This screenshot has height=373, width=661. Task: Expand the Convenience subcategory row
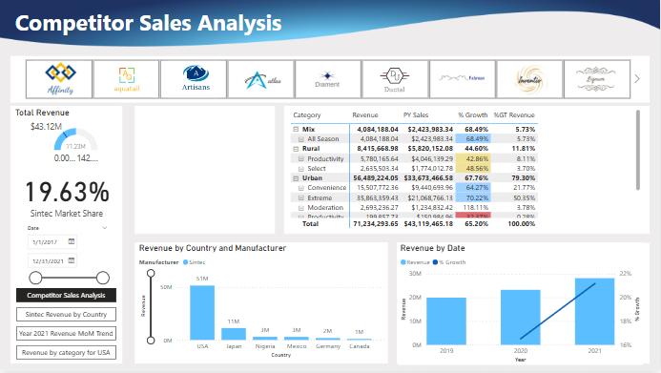301,188
